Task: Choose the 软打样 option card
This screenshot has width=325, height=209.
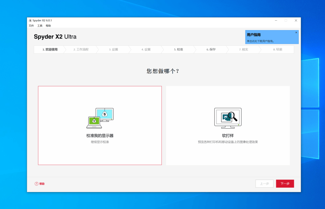Action: coord(228,125)
